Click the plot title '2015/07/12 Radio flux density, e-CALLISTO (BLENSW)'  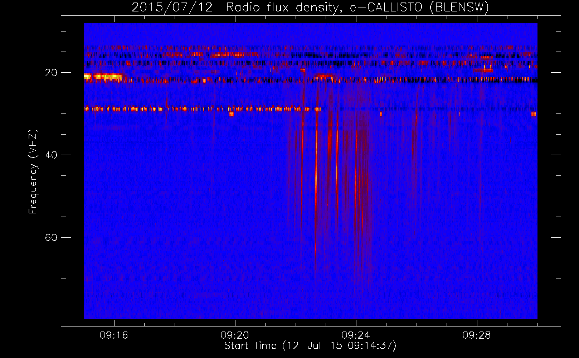[x=310, y=7]
